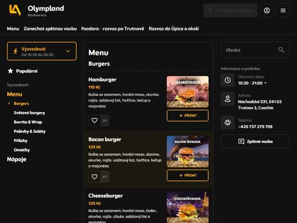
Task: Like the Hamburger with heart icon
Action: (95, 120)
